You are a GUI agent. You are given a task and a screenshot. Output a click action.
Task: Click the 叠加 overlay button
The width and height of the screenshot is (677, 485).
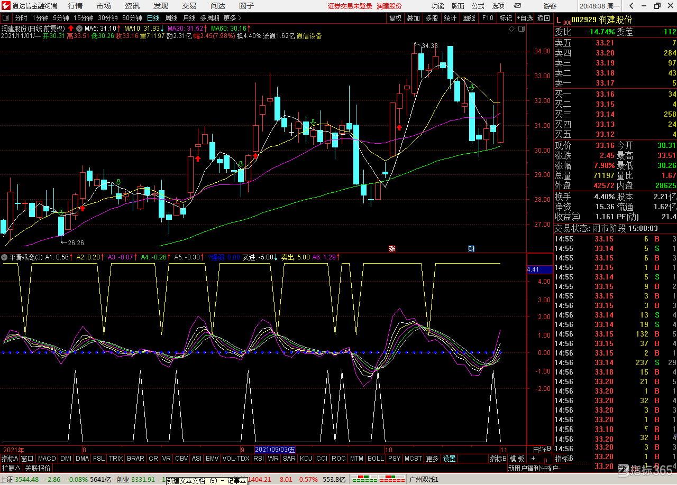pos(413,18)
